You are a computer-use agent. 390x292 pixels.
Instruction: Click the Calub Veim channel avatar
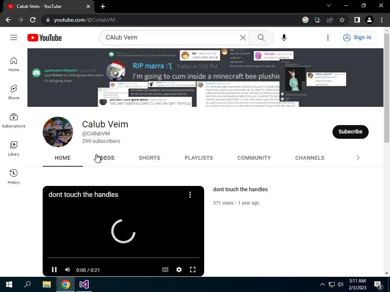pos(58,132)
